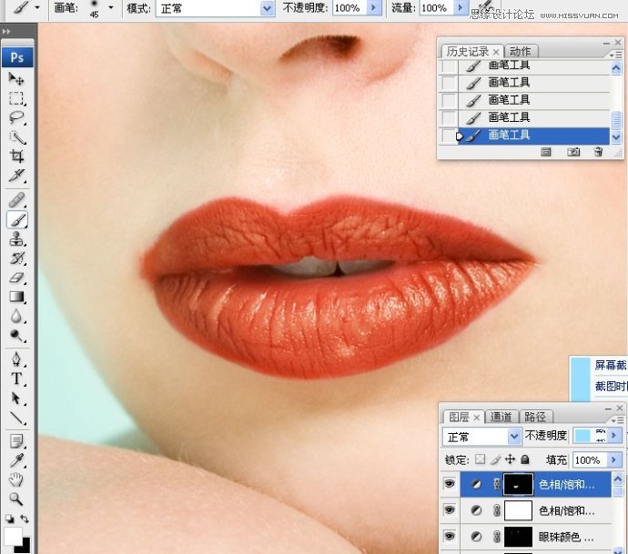Open the options bar 不透明度 slider arrow
The image size is (628, 554).
374,7
